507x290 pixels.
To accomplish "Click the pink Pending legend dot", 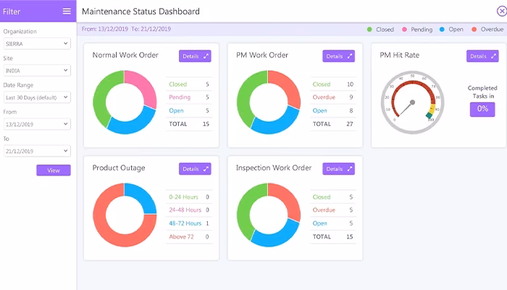I will click(404, 30).
